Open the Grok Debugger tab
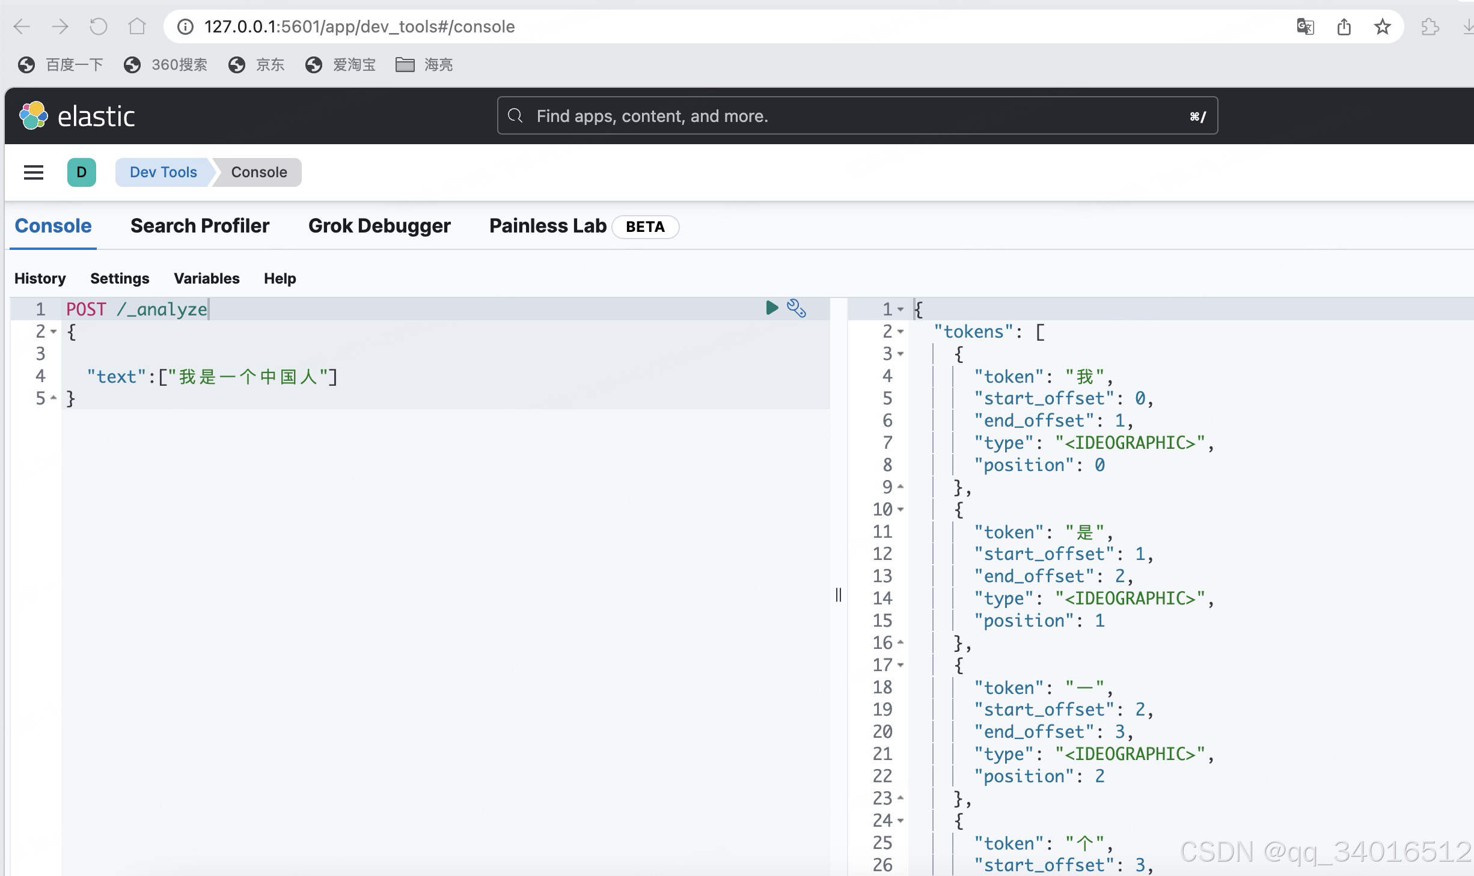Screen dimensions: 1474x876 click(x=379, y=226)
